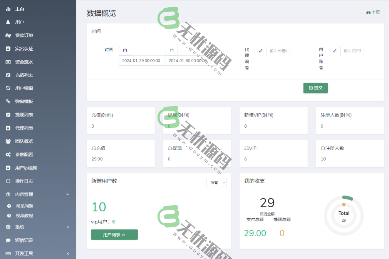Click the 提现列表 withdrawal list icon
The image size is (389, 259).
[x=8, y=115]
